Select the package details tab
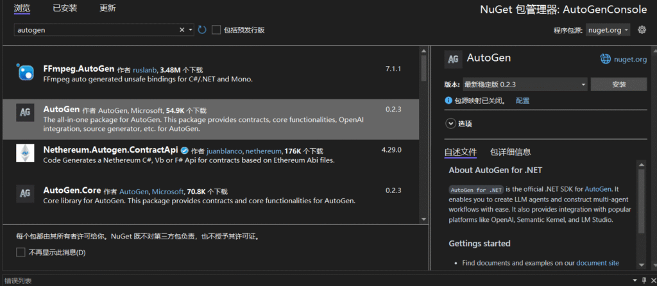657x286 pixels. tap(510, 152)
